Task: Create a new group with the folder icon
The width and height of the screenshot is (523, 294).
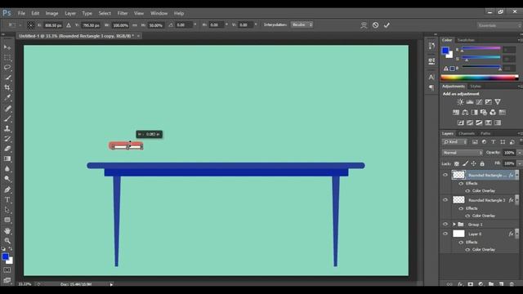Action: point(491,284)
